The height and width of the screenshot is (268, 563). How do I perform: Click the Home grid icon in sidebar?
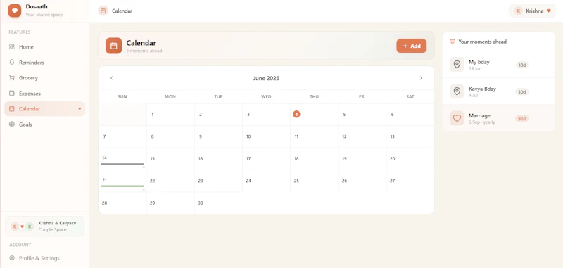pyautogui.click(x=12, y=46)
